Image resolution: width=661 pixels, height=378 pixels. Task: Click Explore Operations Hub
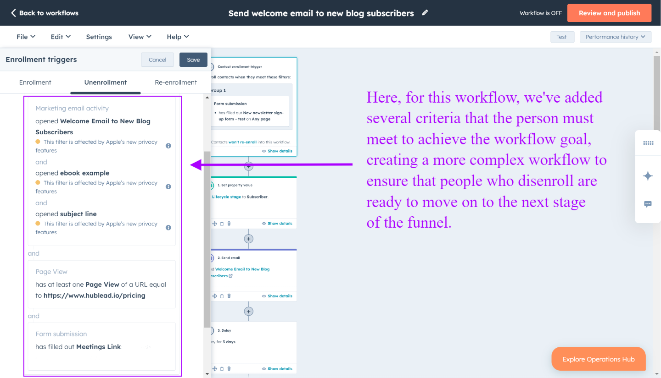(599, 359)
